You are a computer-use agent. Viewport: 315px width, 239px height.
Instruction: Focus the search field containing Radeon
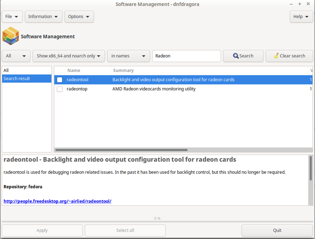tap(187, 56)
